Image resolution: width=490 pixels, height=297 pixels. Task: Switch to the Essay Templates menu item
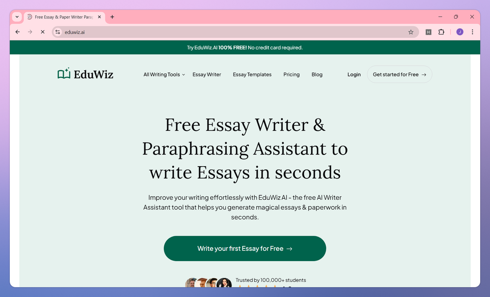point(252,74)
